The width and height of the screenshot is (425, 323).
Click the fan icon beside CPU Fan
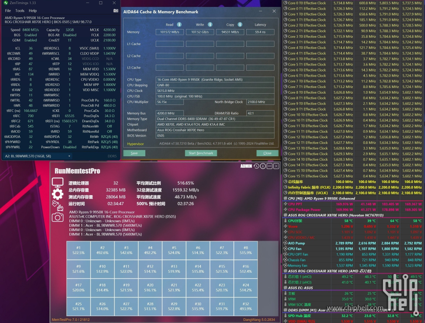(285, 249)
